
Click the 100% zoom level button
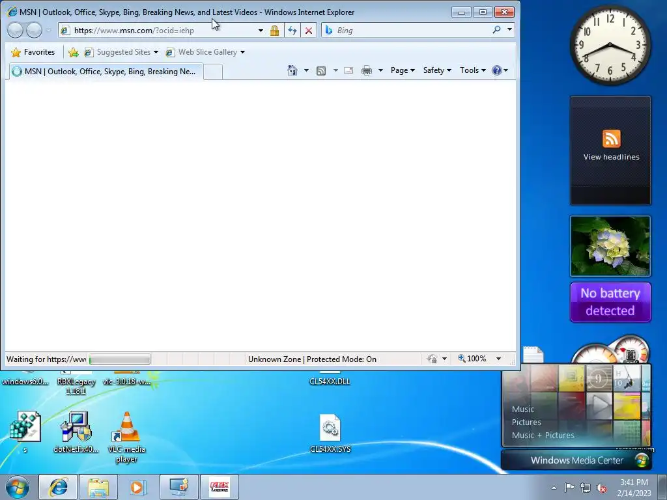pyautogui.click(x=472, y=359)
